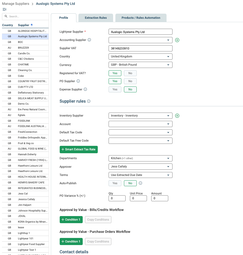Image resolution: width=243 pixels, height=255 pixels.
Task: Select supplier Candle Co.
Action: point(25,53)
